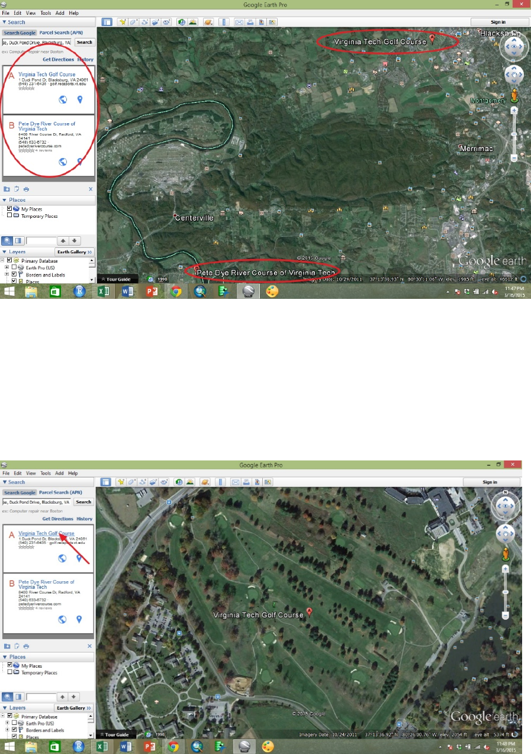Open View menu in top window
This screenshot has width=531, height=754.
pos(31,12)
